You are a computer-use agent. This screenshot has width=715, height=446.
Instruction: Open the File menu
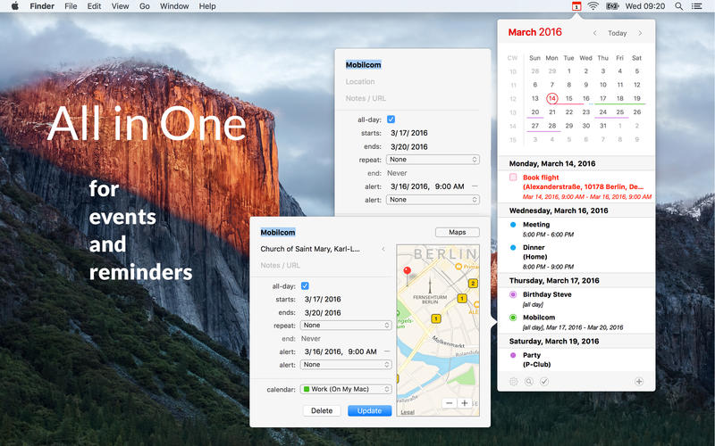[71, 6]
